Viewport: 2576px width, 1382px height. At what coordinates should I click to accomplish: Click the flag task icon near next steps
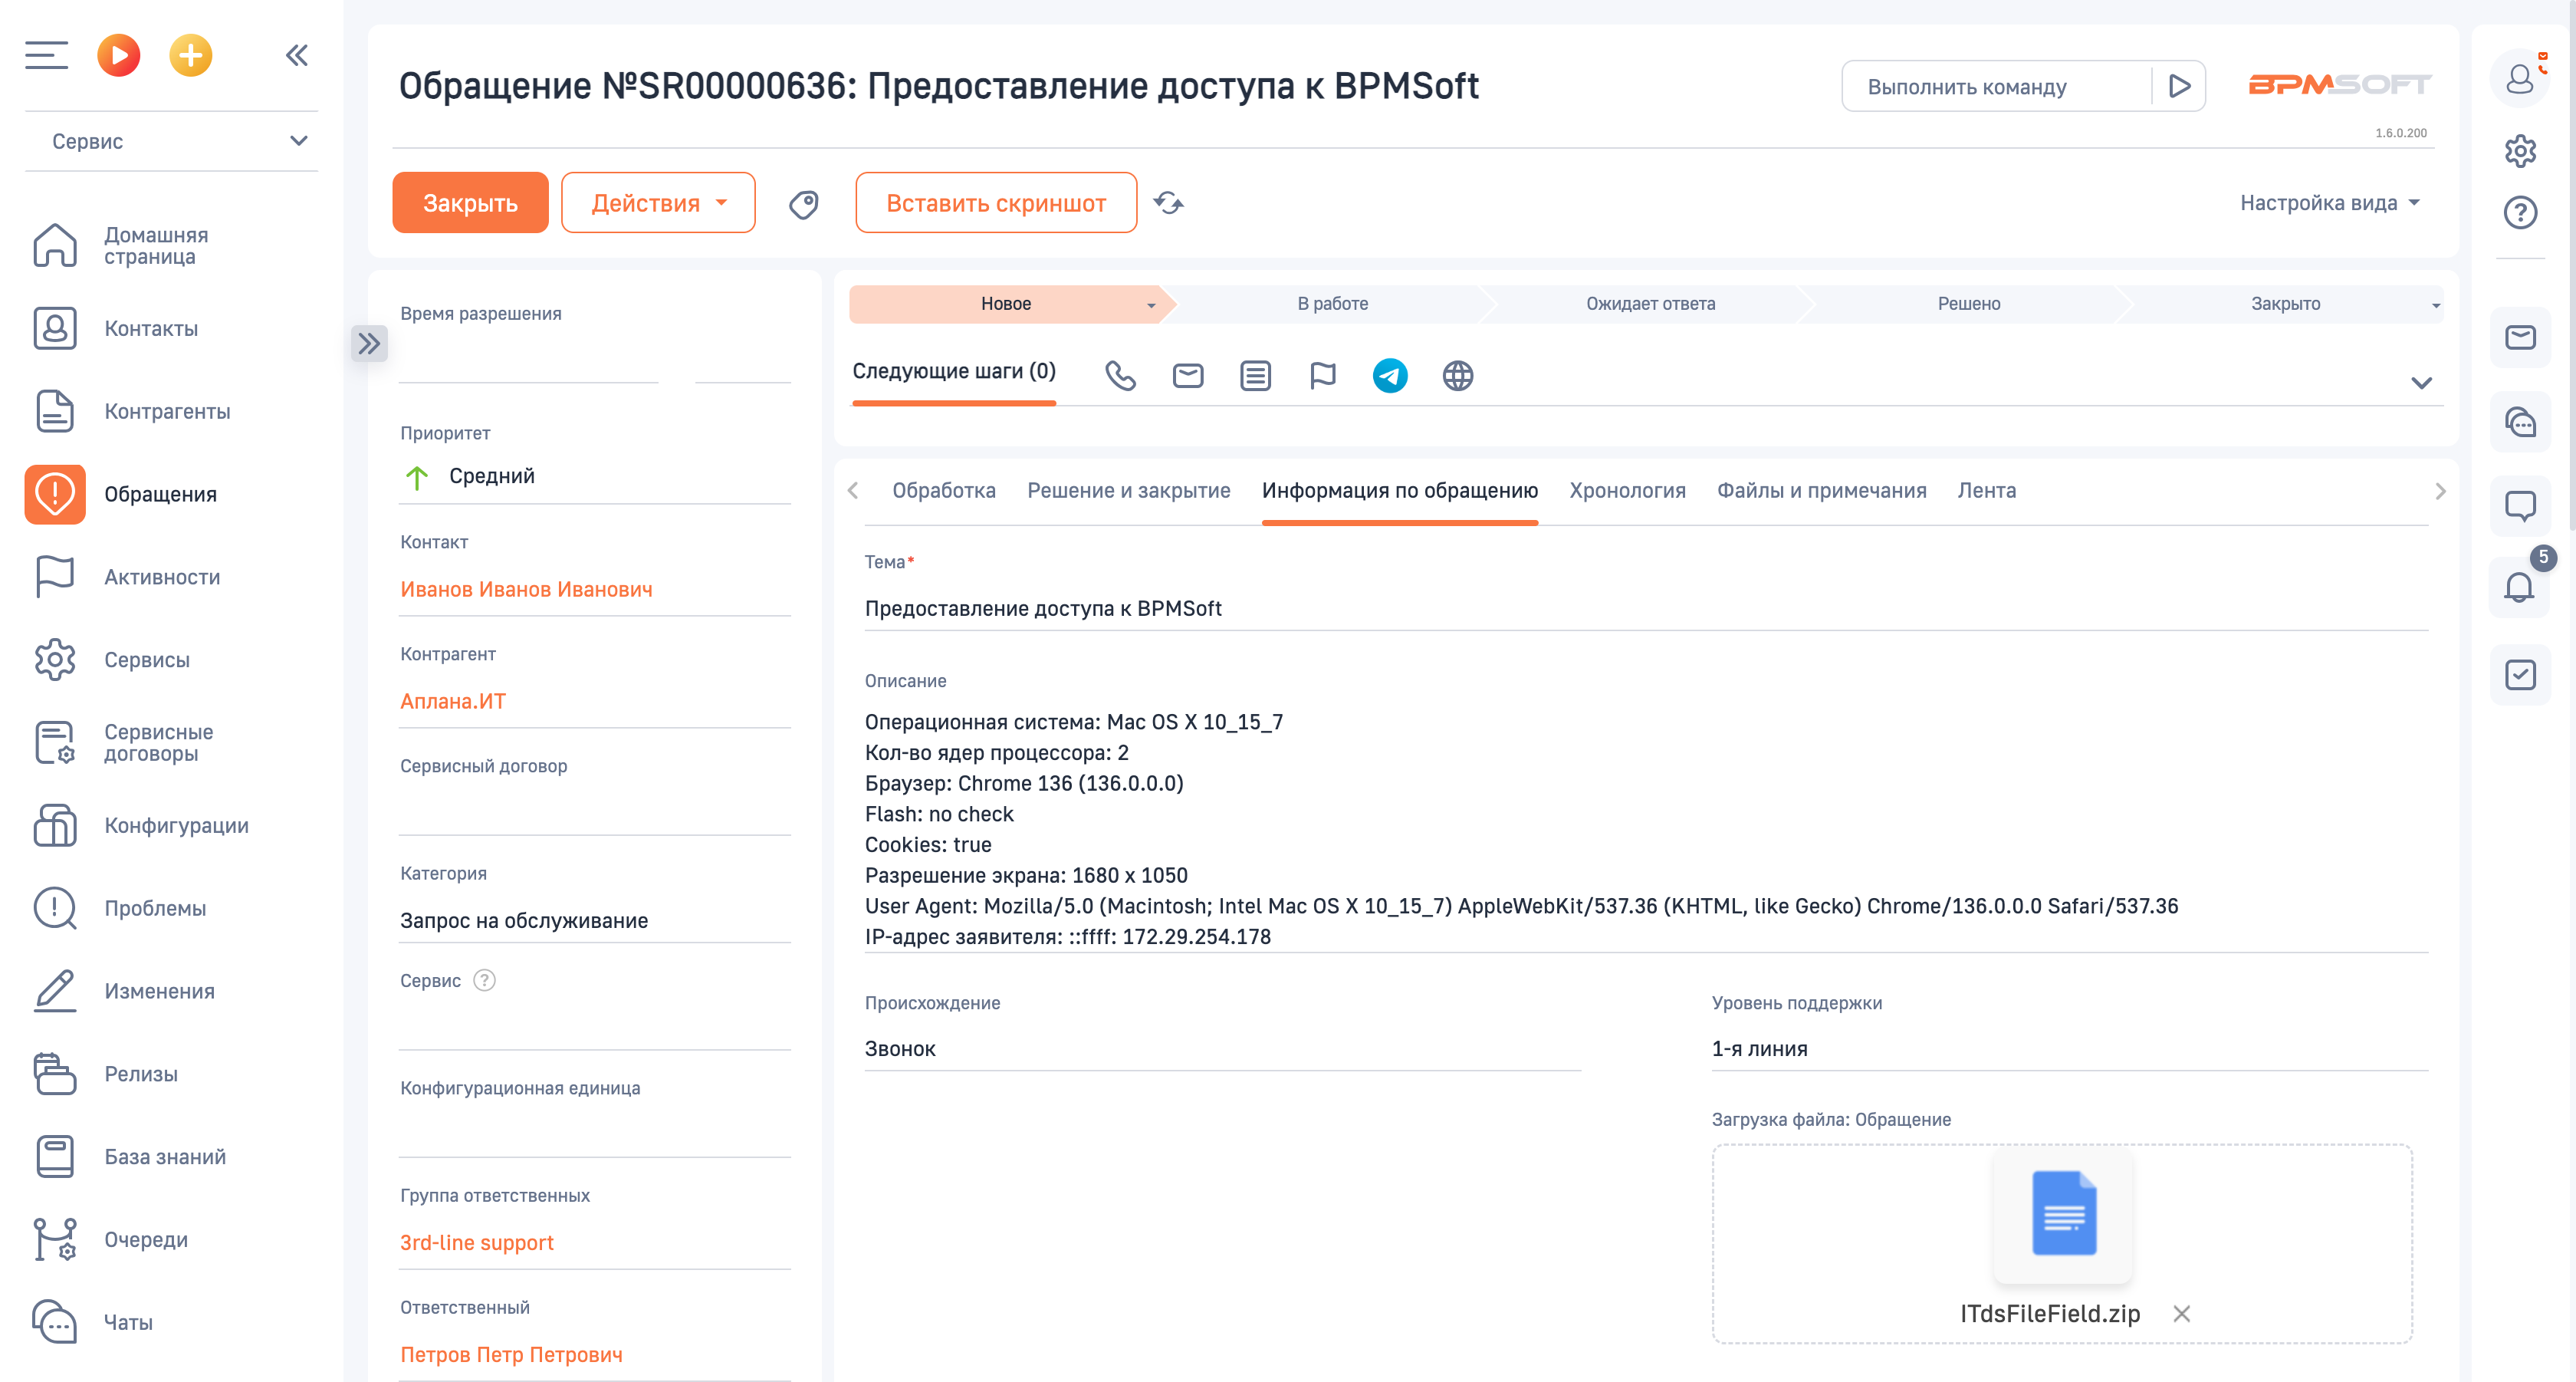coord(1323,376)
